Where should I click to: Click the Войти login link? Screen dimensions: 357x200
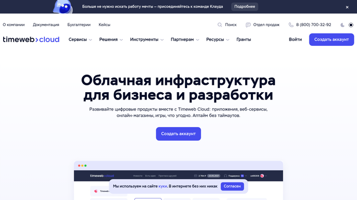coord(295,40)
